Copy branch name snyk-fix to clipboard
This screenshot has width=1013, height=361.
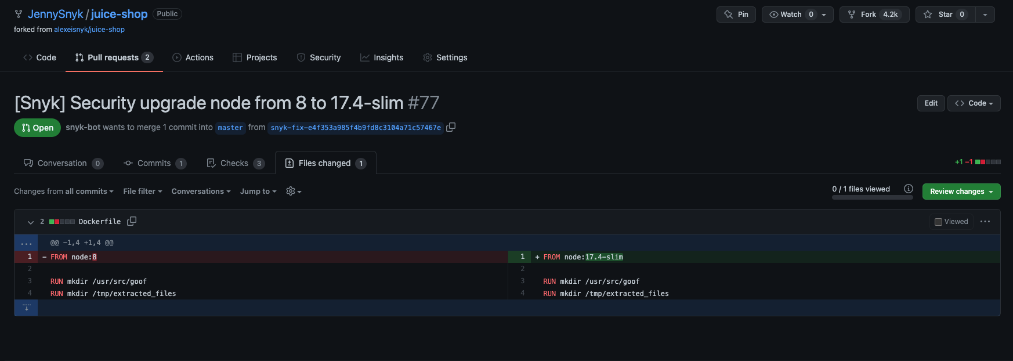[451, 127]
